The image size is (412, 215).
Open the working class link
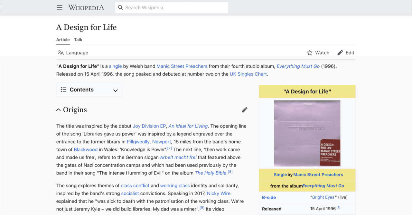175,185
